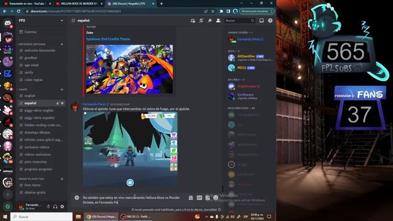Viewport: 393px width, 221px height.
Task: Open AltDentifier bot in member list
Action: tap(250, 58)
